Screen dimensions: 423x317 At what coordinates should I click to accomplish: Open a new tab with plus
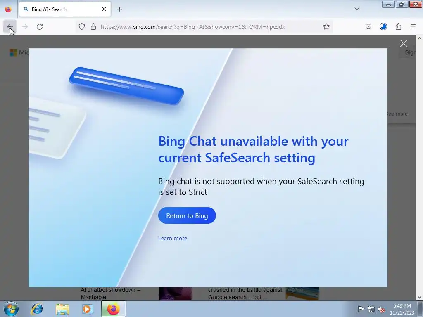[x=119, y=9]
